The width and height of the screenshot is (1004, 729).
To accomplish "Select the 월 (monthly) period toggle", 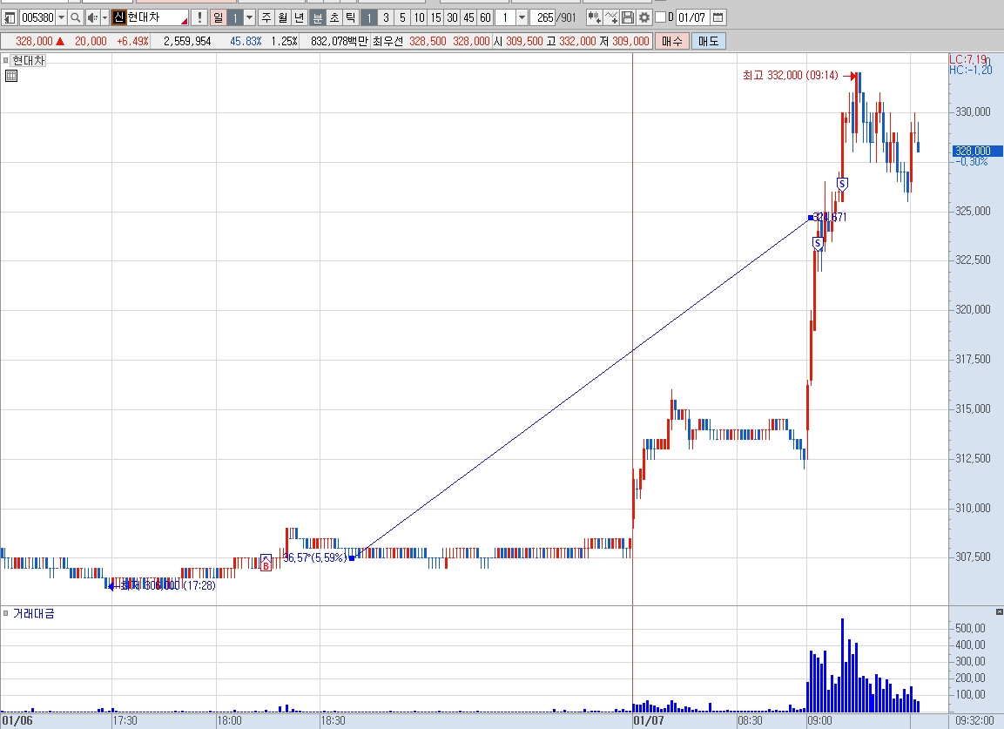I will coord(283,17).
